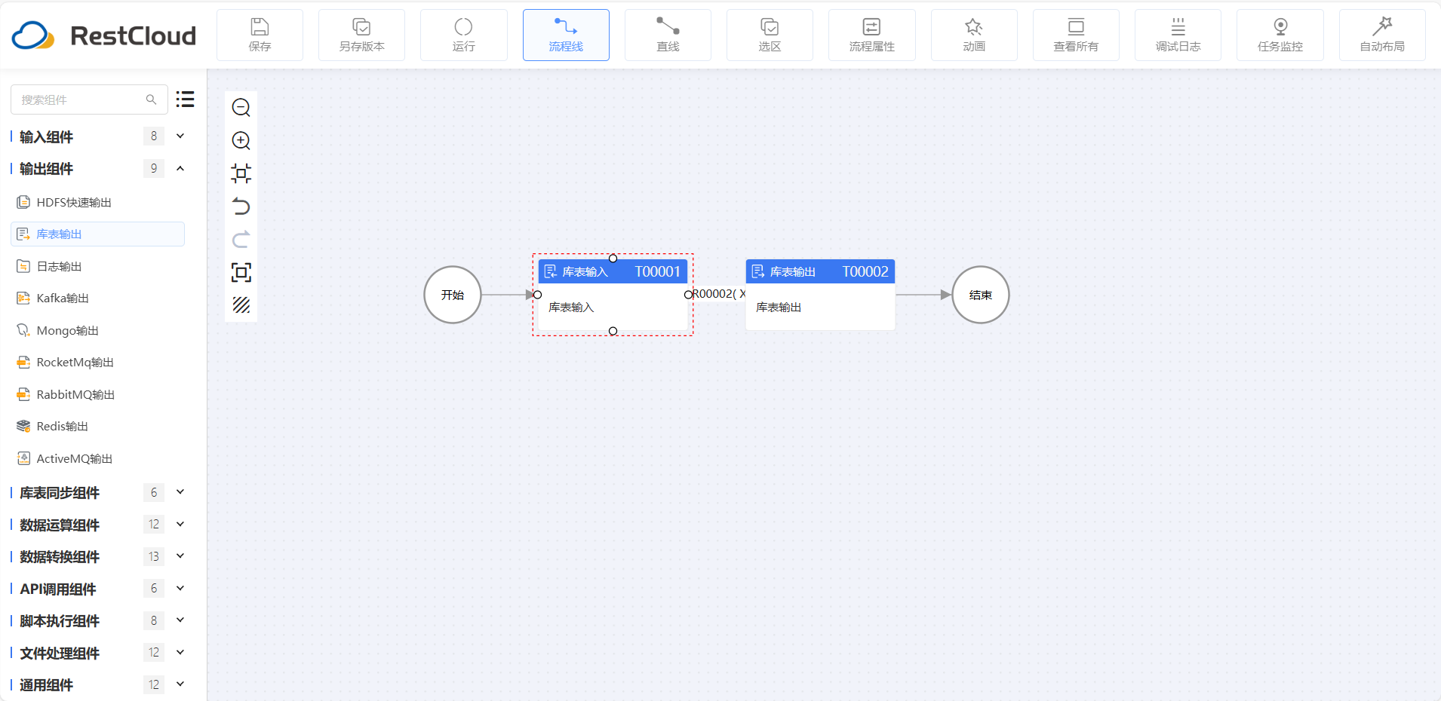Focus the 搜索组件 search field
Image resolution: width=1441 pixels, height=701 pixels.
tap(89, 99)
